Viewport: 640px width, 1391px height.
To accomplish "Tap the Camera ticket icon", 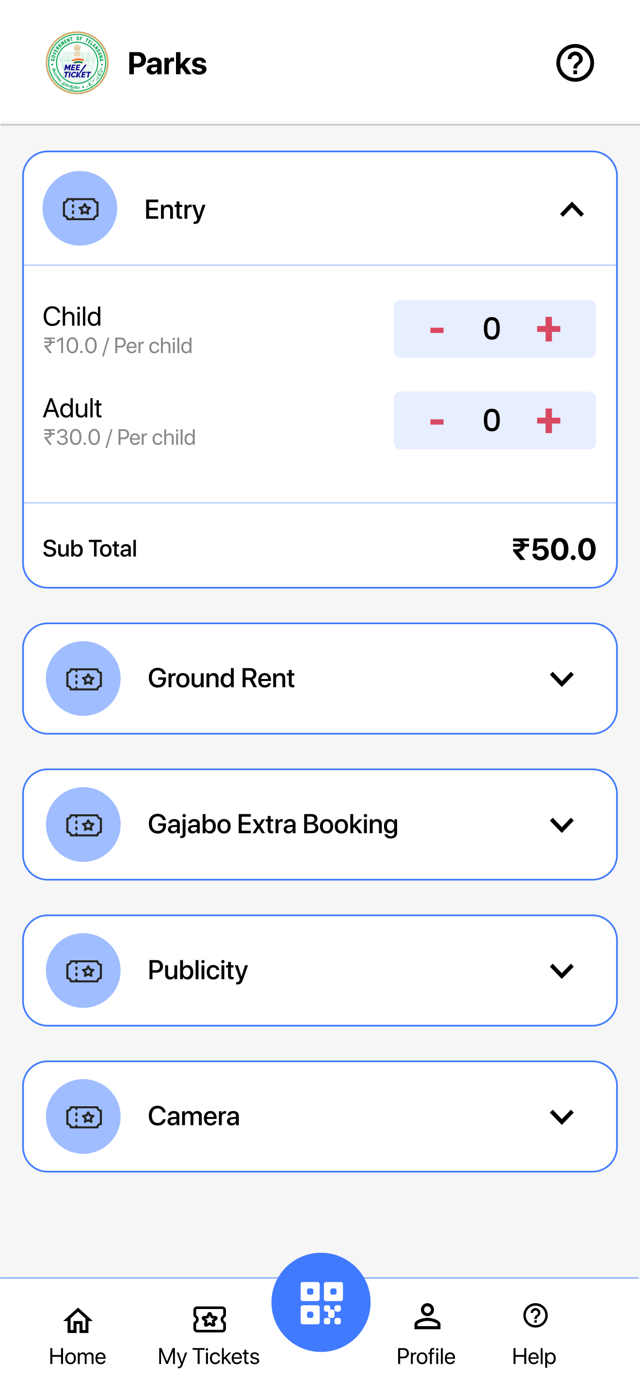I will coord(83,1116).
